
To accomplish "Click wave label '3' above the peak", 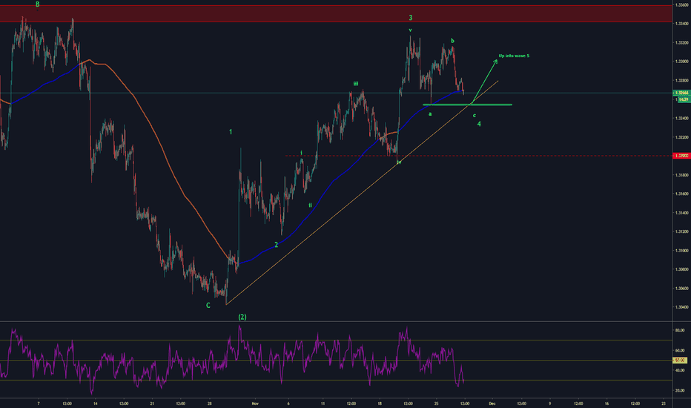I will click(410, 17).
